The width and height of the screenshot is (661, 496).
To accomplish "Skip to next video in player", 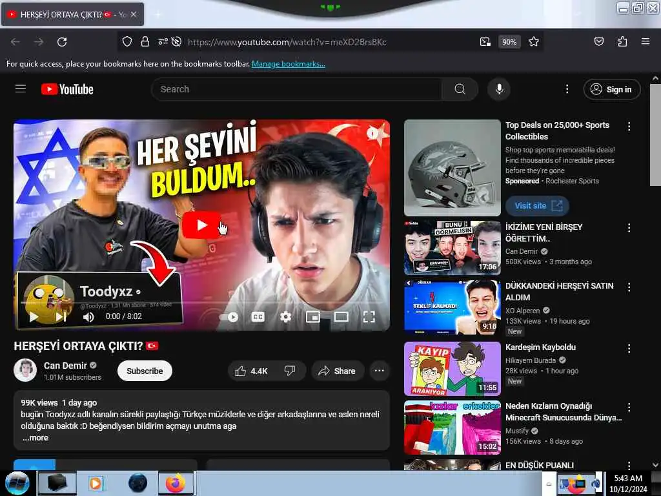I will [61, 316].
